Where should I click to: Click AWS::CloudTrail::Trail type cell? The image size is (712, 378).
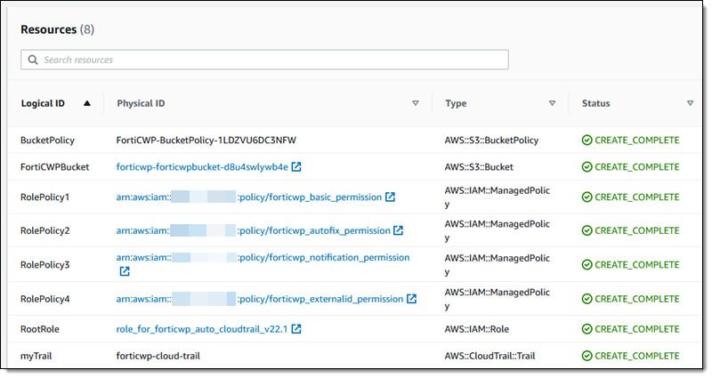489,356
